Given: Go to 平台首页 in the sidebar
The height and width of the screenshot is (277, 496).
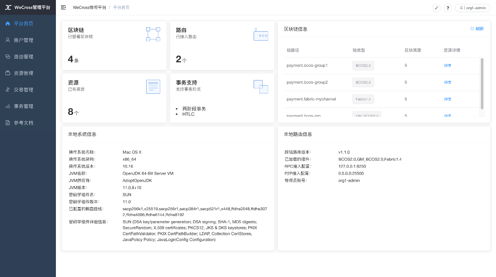Looking at the screenshot, I should (28, 23).
